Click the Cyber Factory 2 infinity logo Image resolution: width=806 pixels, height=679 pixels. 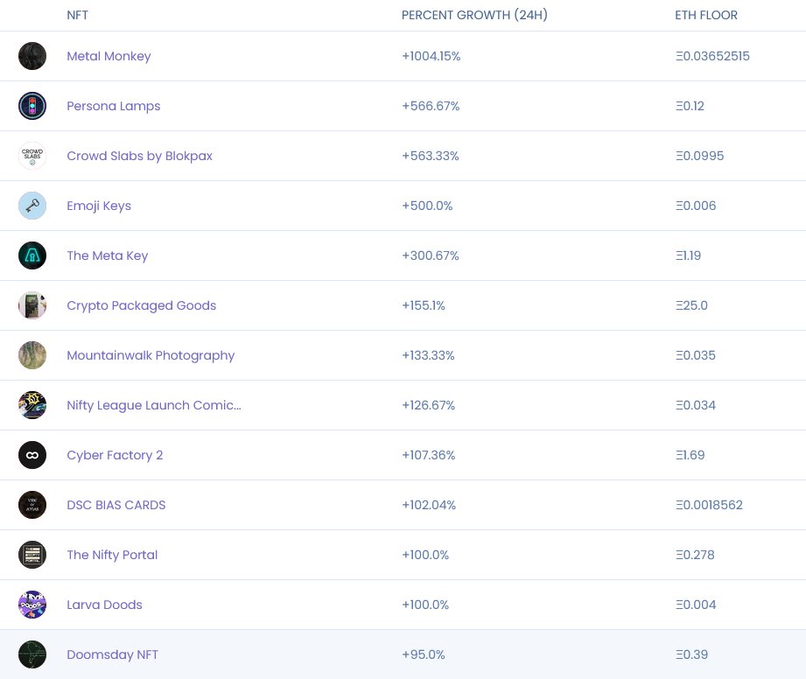[x=32, y=454]
